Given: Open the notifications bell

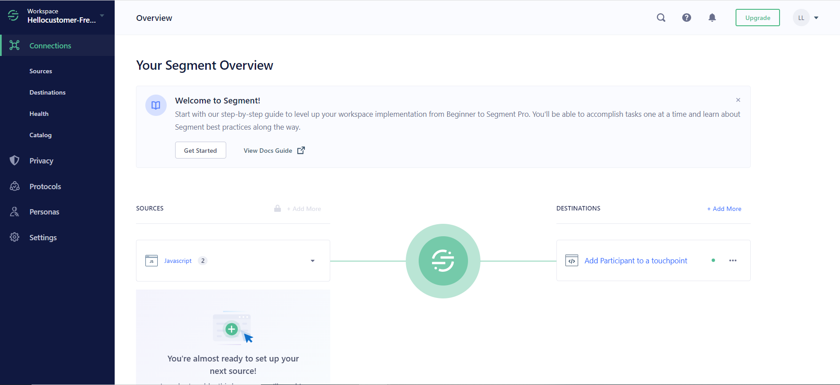Looking at the screenshot, I should [x=712, y=18].
